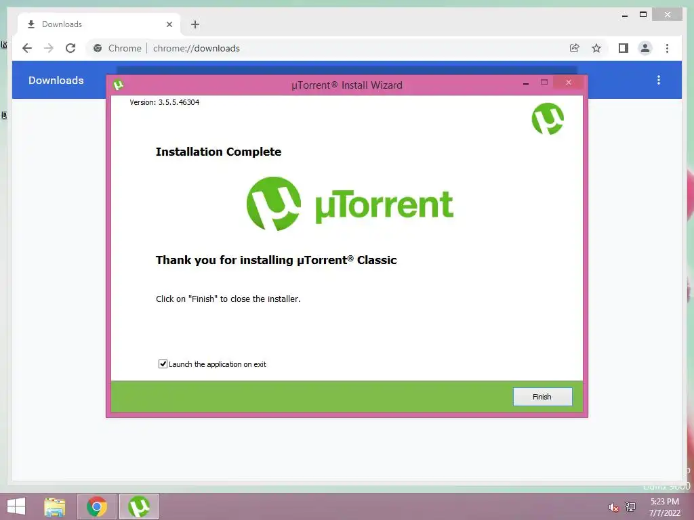694x520 pixels.
Task: Open Chrome's side panel
Action: (x=624, y=48)
